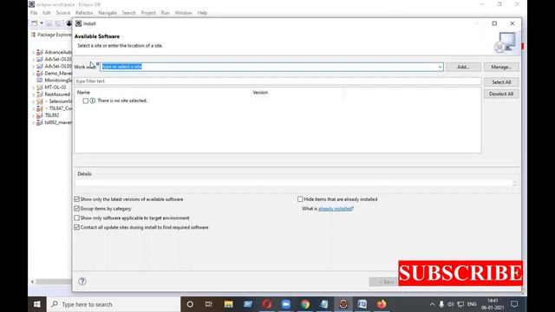Viewport: 555px width, 312px height.
Task: Click the 'type filter text' field
Action: [x=277, y=81]
